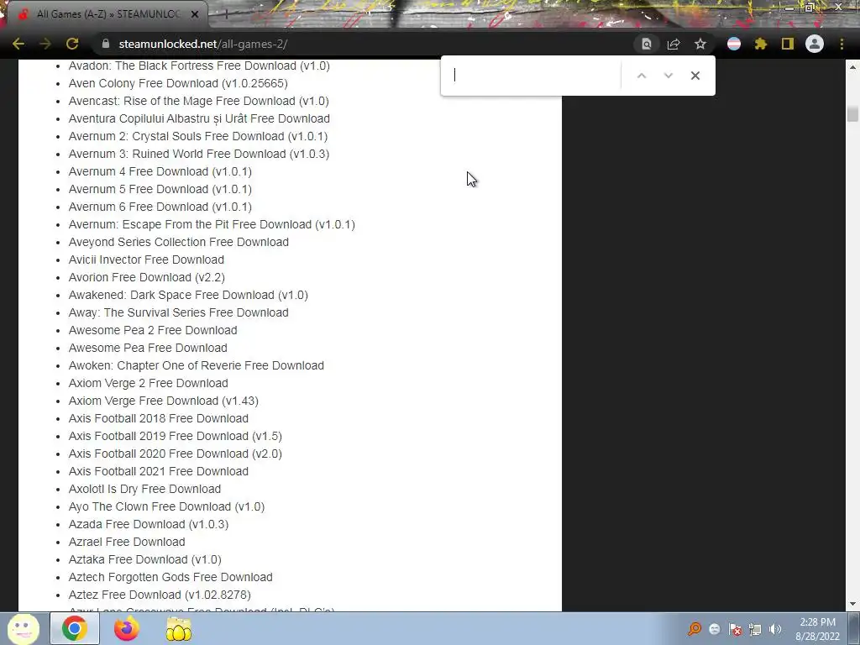Open the orange search tray icon
Viewport: 860px width, 645px height.
click(x=695, y=628)
